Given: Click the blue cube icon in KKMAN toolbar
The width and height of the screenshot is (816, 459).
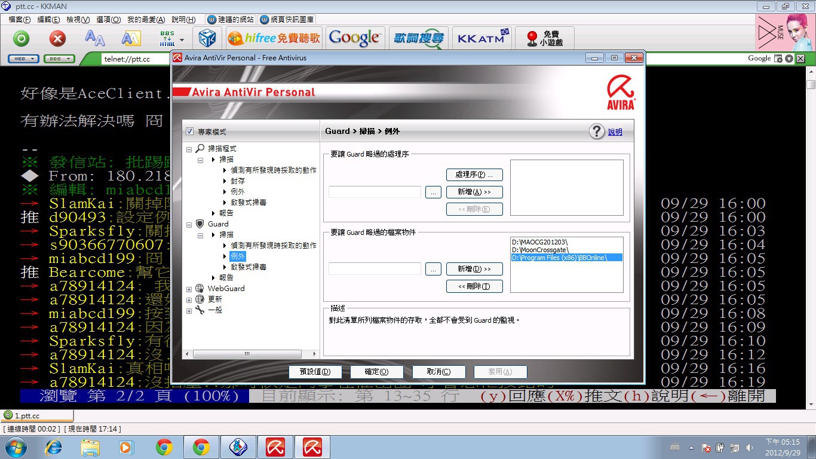Looking at the screenshot, I should [207, 39].
